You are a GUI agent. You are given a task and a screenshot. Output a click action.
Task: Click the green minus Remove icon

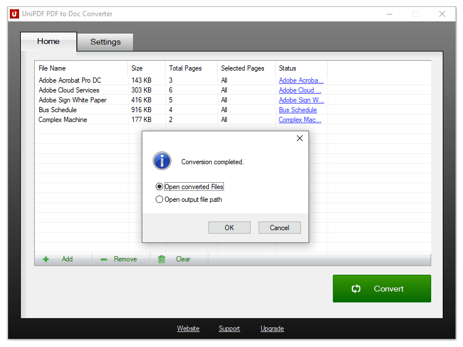[104, 260]
